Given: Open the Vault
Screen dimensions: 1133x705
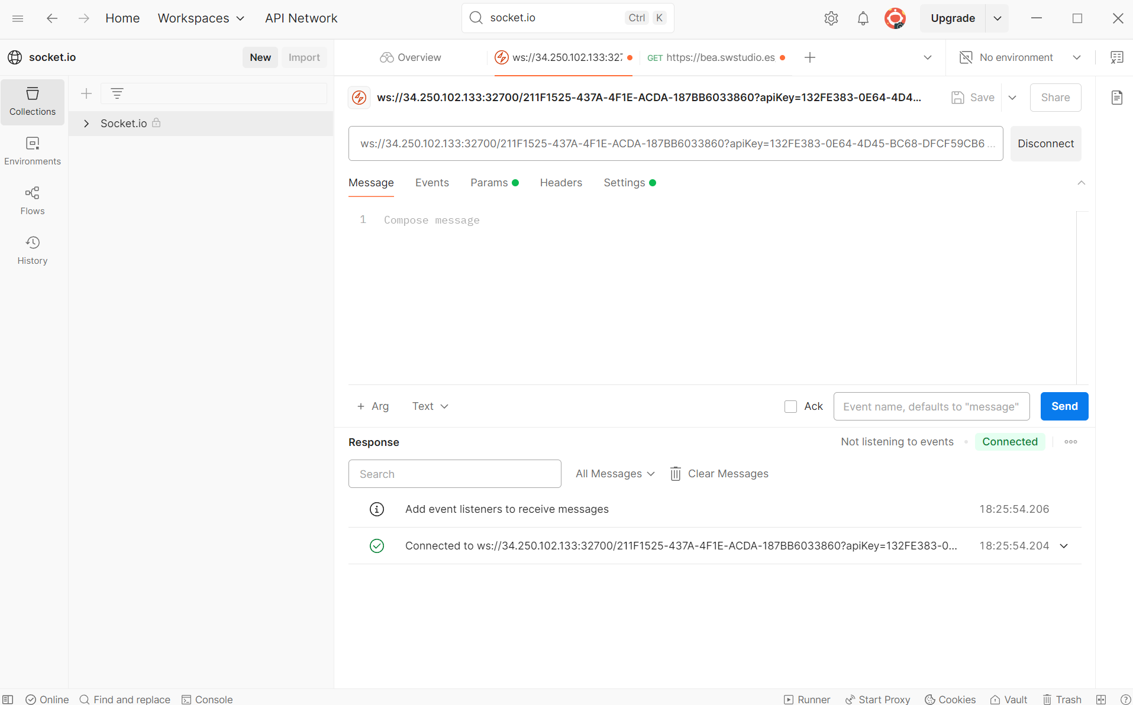Looking at the screenshot, I should coord(1009,699).
